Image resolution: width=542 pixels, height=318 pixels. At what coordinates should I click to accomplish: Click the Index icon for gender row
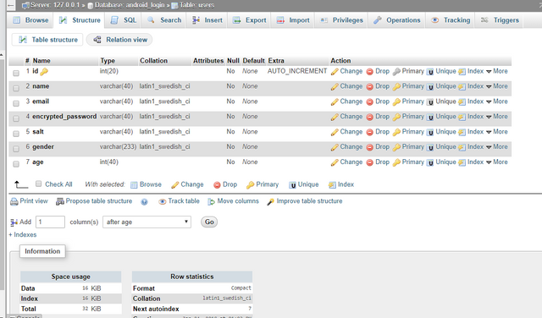tap(462, 147)
